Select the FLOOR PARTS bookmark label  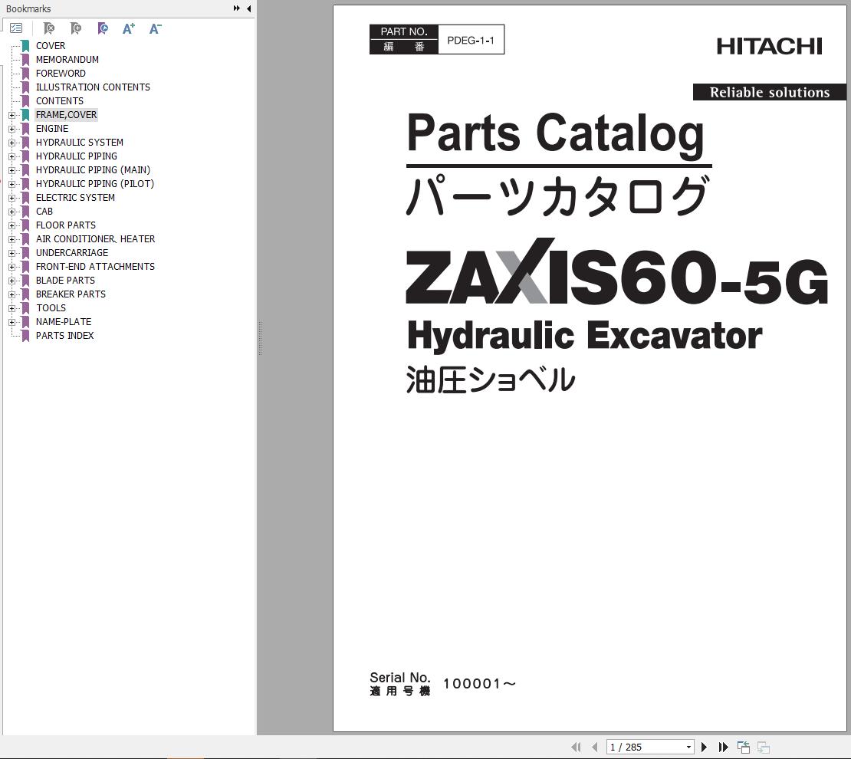pos(66,225)
